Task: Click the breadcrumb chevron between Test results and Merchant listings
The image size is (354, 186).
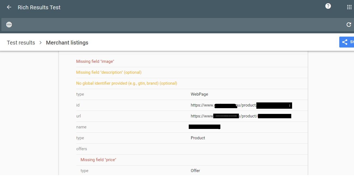Action: (40, 43)
